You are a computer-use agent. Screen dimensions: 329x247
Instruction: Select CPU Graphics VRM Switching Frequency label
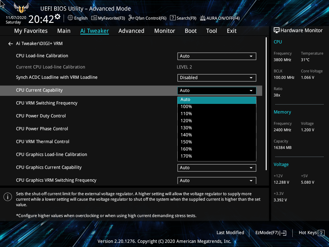click(x=56, y=180)
